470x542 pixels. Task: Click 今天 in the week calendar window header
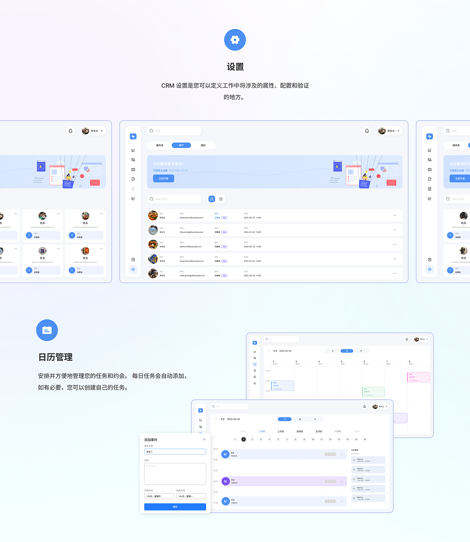click(x=275, y=351)
